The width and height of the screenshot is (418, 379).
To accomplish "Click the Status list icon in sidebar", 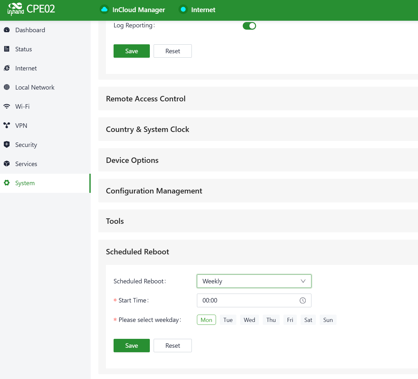I will [7, 49].
